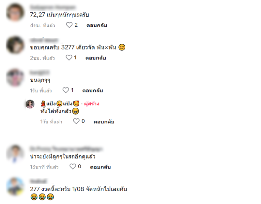Open blurred username above "น่าจะยังมีลูกๆ" comment
261x204 pixels.
(66, 149)
